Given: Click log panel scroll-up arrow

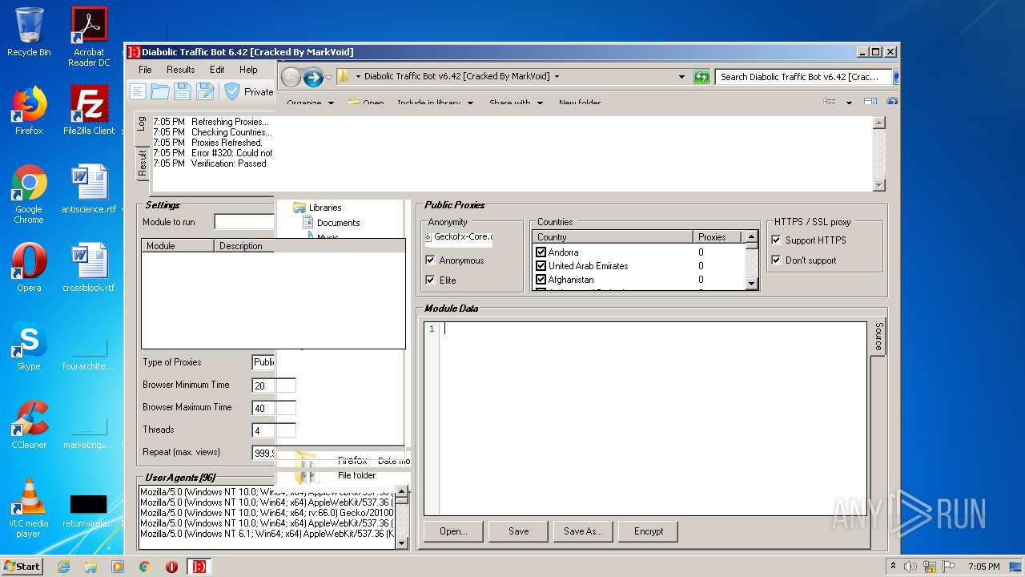Looking at the screenshot, I should pyautogui.click(x=879, y=123).
